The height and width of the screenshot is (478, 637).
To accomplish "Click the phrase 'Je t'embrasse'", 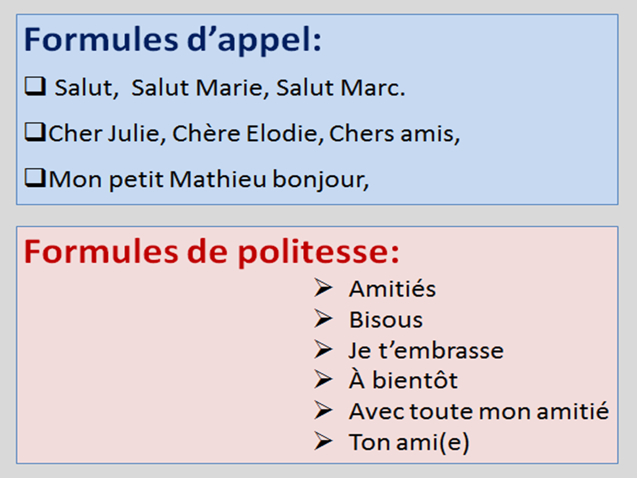I will click(x=426, y=350).
